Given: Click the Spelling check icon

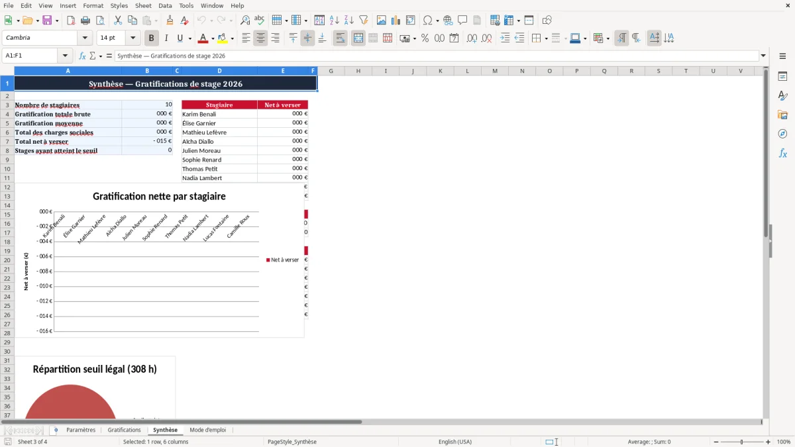Looking at the screenshot, I should point(260,21).
